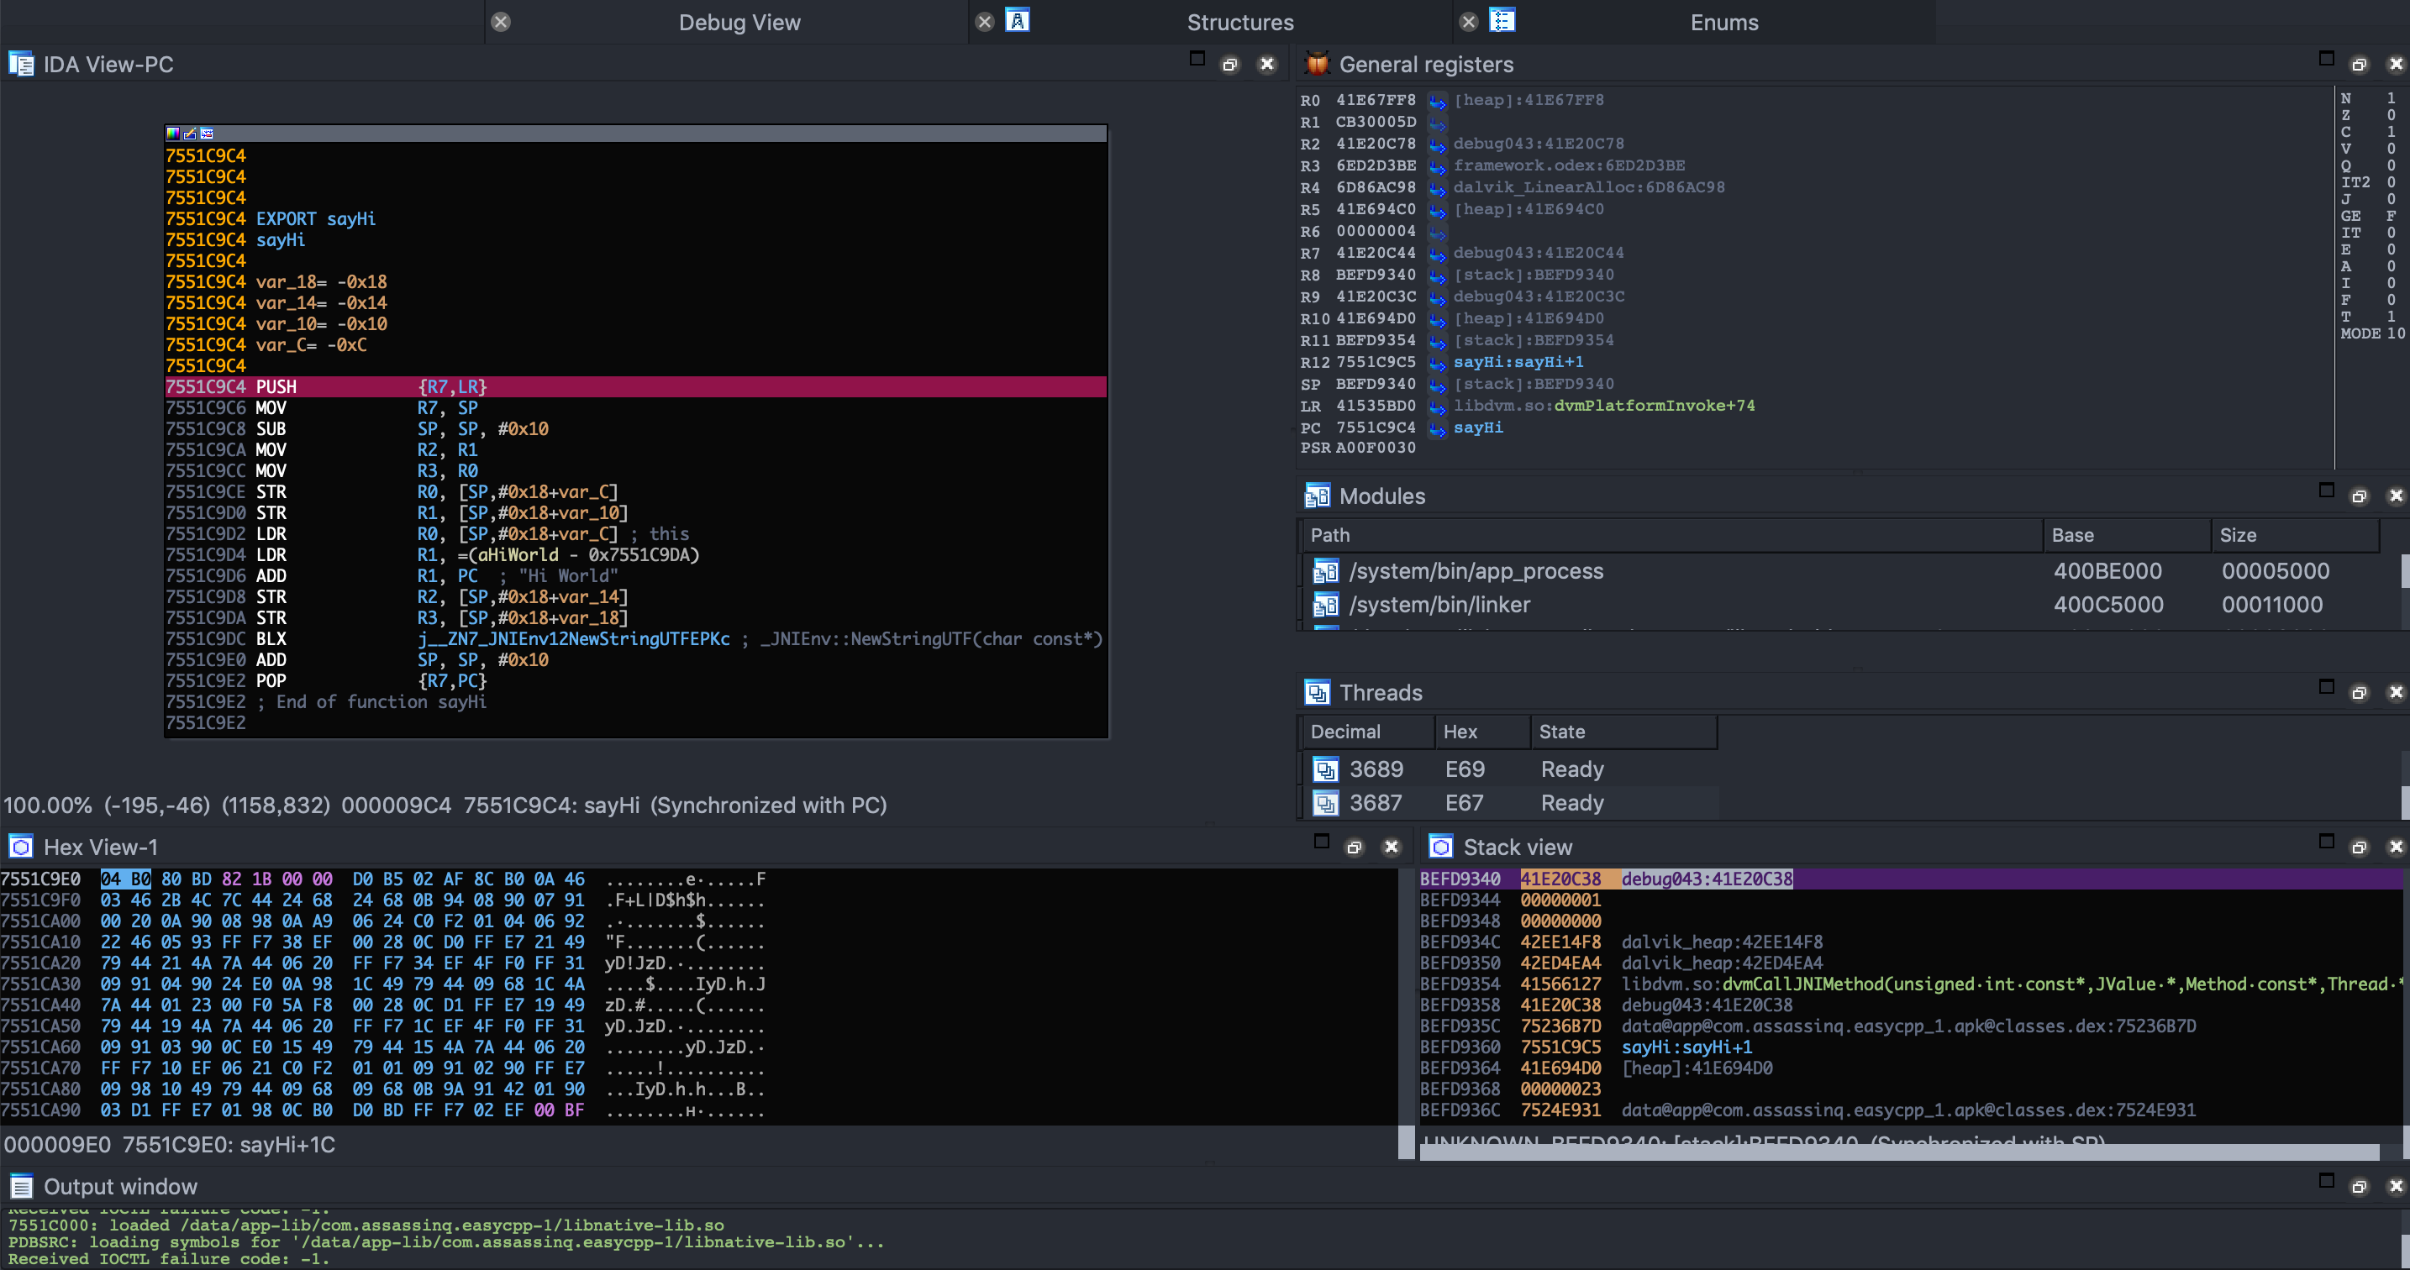This screenshot has width=2410, height=1270.
Task: Click the Output window panel icon
Action: click(x=20, y=1186)
